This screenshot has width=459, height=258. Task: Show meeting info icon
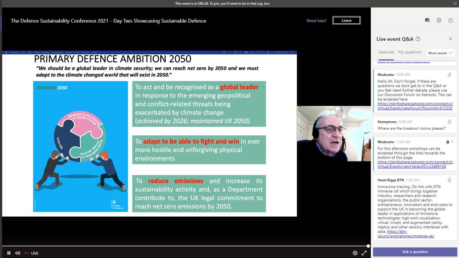pyautogui.click(x=450, y=20)
